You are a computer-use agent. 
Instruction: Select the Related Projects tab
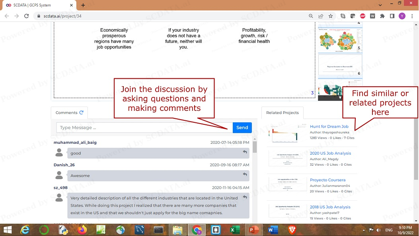click(282, 113)
